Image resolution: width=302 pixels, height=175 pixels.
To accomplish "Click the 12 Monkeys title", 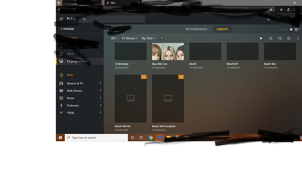I will (x=122, y=64).
